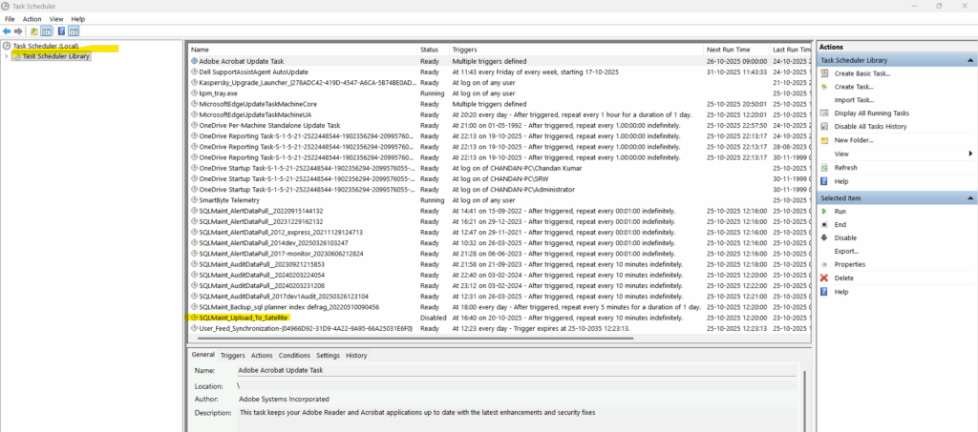Click the green Run icon in Actions

(x=824, y=211)
